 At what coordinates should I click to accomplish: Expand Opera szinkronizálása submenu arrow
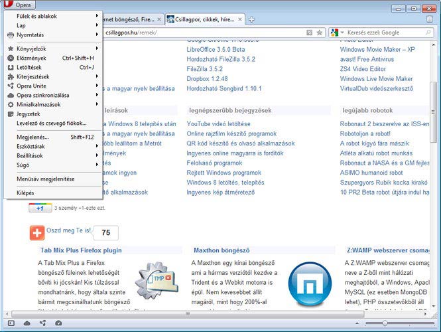pos(97,95)
